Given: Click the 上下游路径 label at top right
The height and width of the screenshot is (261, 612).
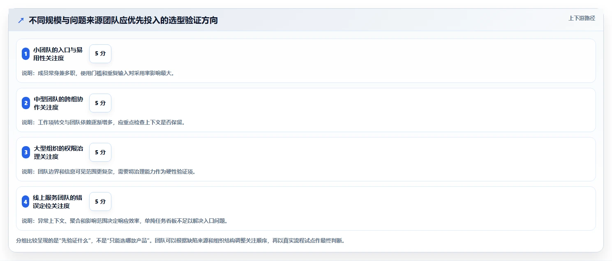Looking at the screenshot, I should pyautogui.click(x=582, y=18).
